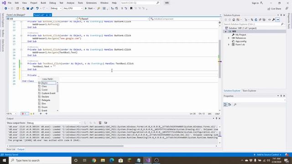Select Class from the IntelliSense list
The height and width of the screenshot is (164, 292).
44,86
